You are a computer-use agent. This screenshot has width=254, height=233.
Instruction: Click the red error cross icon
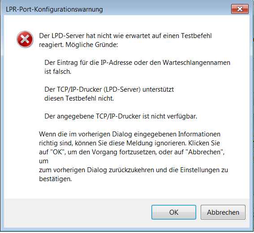click(x=25, y=39)
